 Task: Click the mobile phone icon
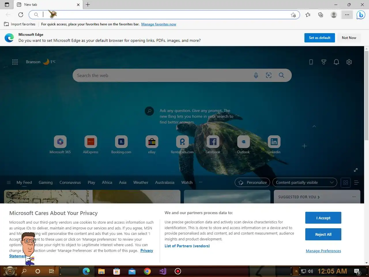point(311,62)
